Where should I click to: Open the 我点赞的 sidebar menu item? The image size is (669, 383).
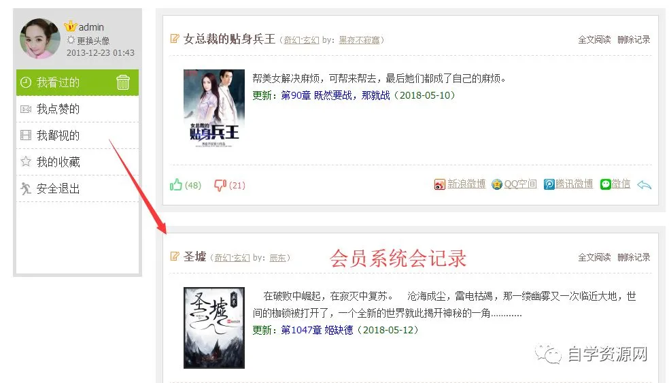(78, 110)
